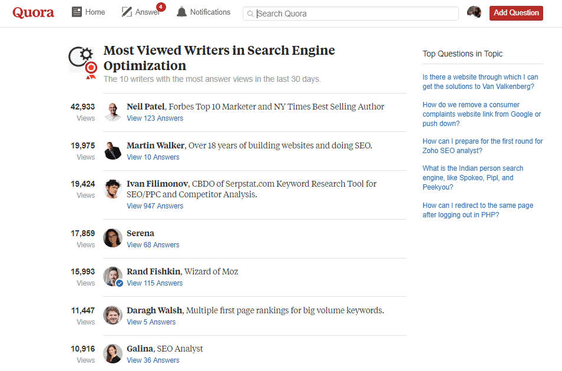Click View 68 Answers link
The height and width of the screenshot is (371, 562).
coord(153,245)
